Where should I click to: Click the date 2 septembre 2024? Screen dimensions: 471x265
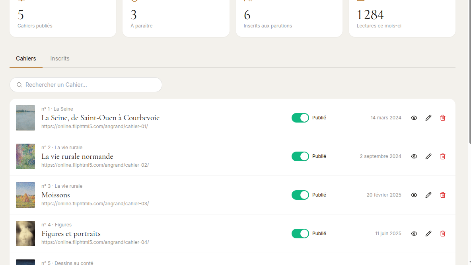point(381,156)
